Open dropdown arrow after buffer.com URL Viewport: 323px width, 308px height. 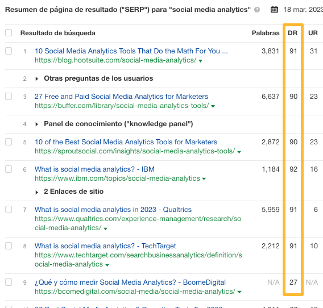point(213,106)
